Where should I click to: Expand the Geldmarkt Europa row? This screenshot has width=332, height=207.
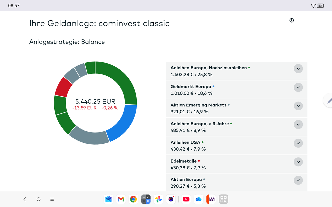(298, 87)
